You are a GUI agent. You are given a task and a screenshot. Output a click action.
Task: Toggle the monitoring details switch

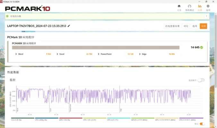[x=201, y=80]
